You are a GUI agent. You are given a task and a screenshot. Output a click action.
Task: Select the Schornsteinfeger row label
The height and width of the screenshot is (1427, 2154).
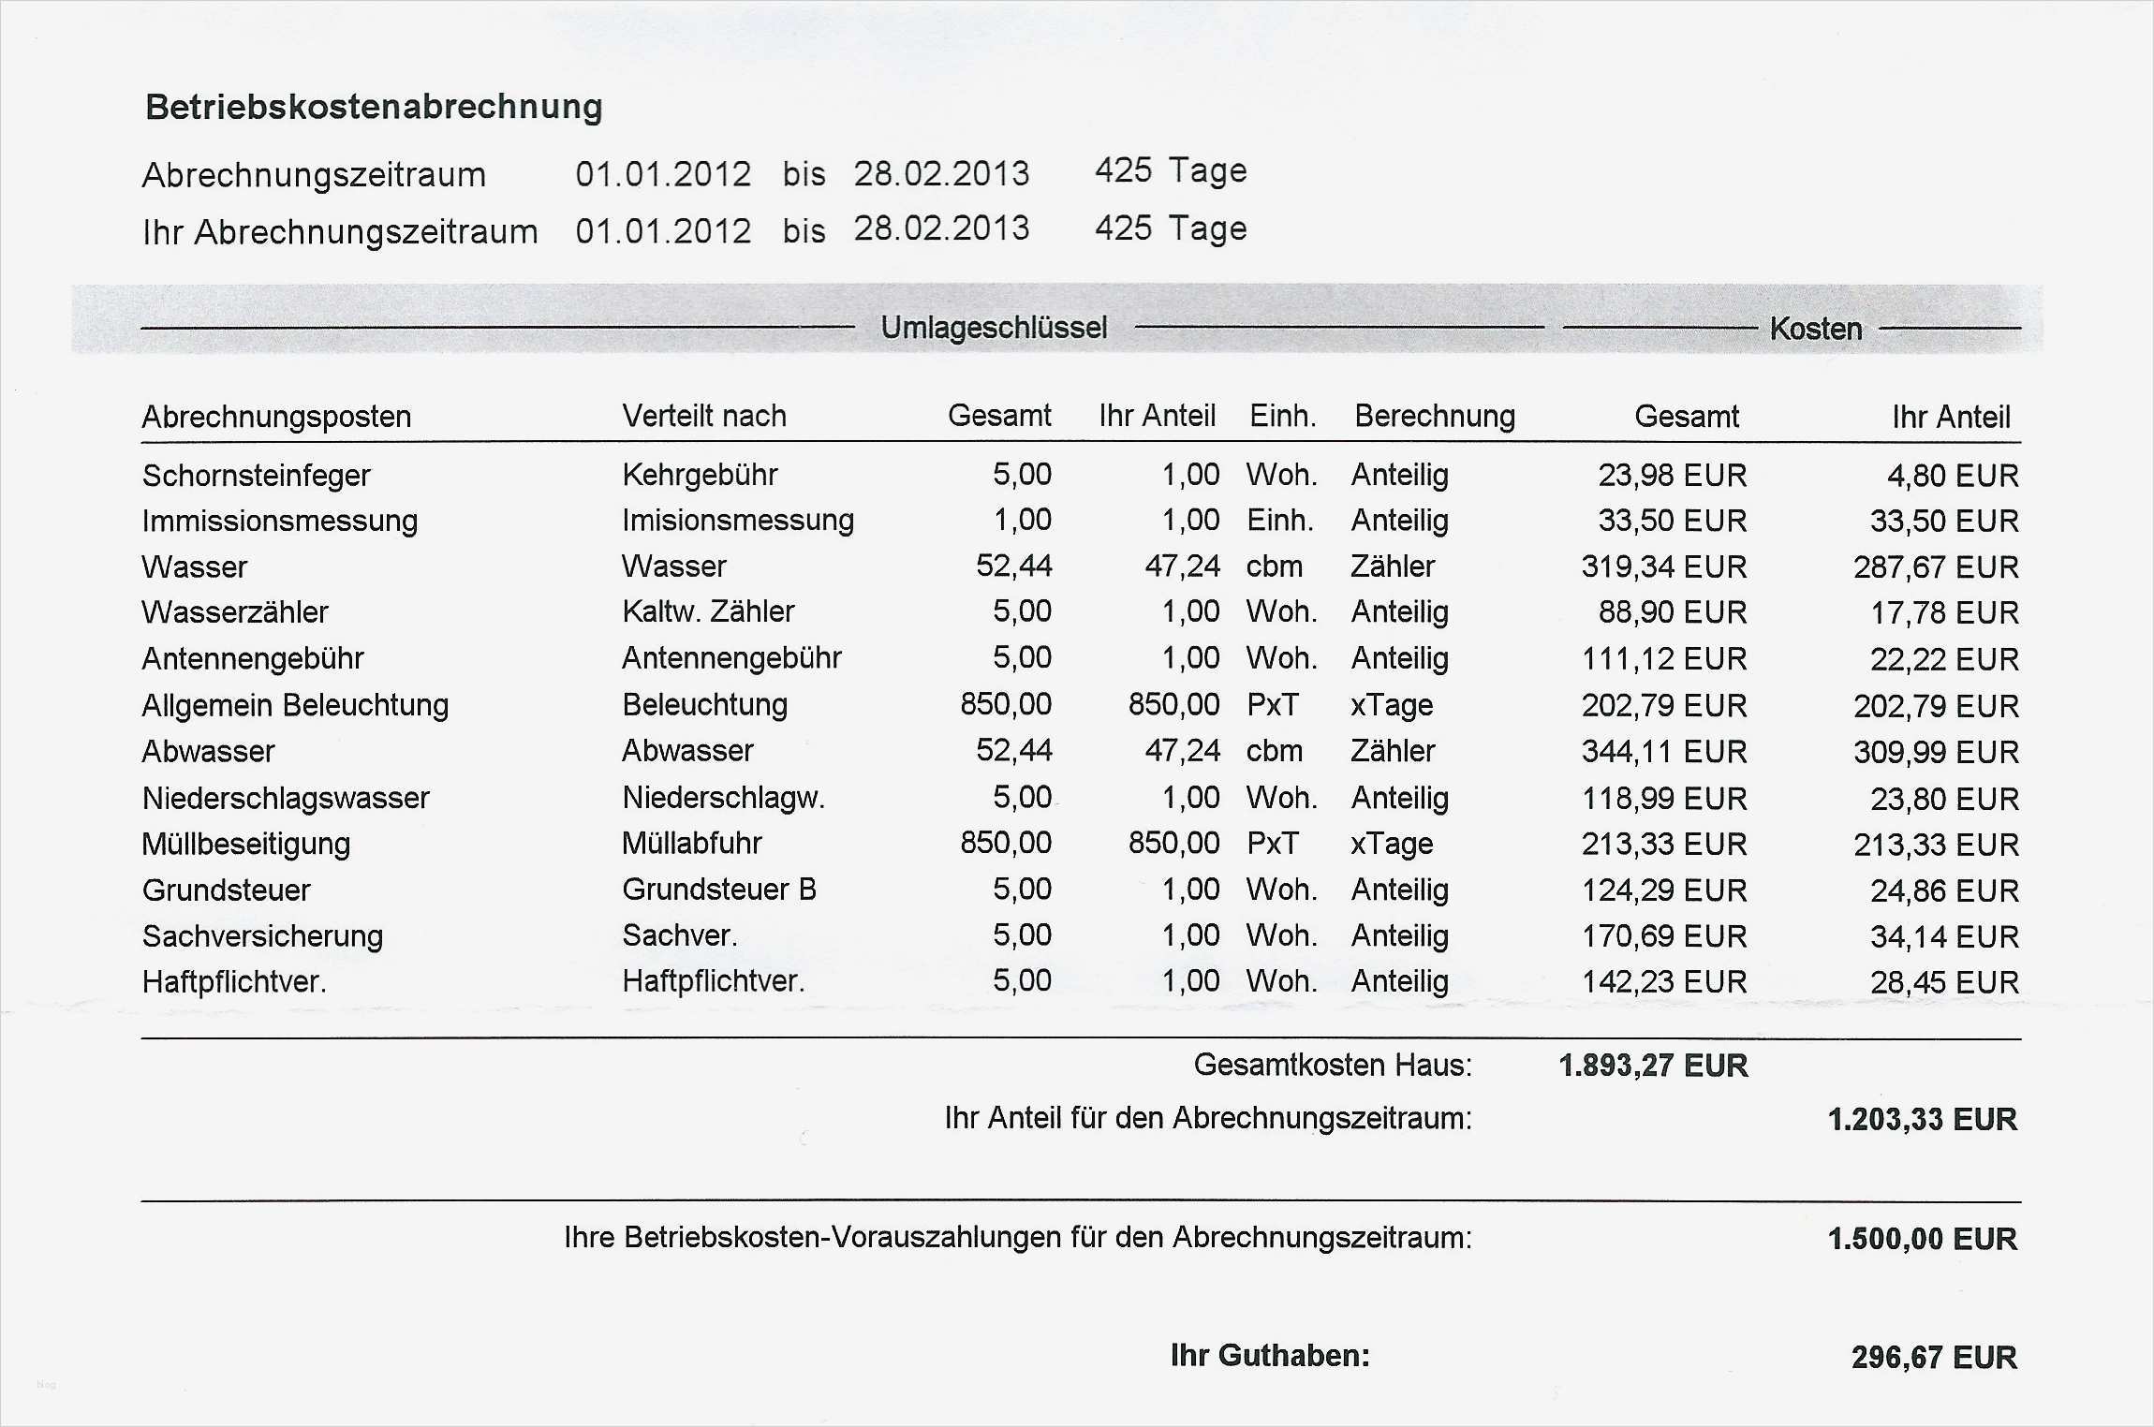(256, 476)
